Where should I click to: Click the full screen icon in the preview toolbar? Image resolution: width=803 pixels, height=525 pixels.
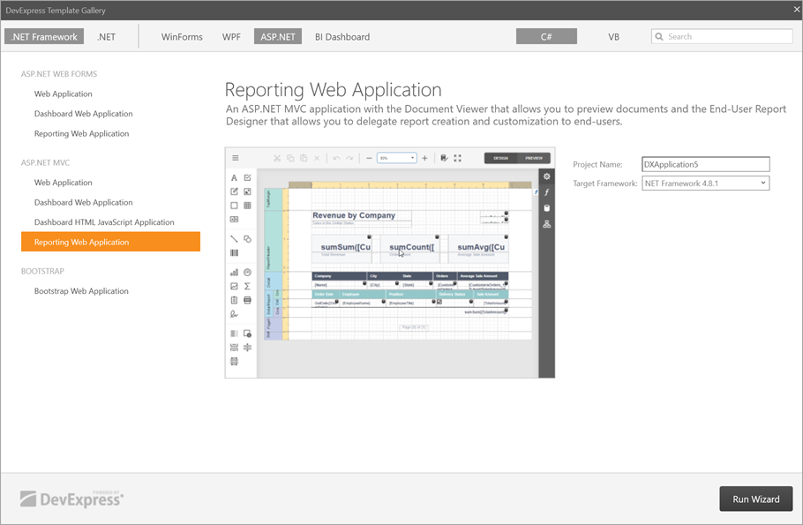pyautogui.click(x=457, y=158)
